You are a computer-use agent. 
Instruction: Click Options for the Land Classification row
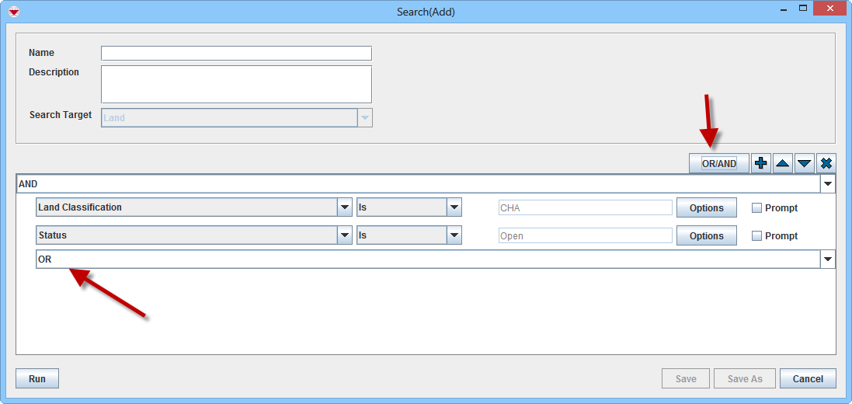(706, 207)
